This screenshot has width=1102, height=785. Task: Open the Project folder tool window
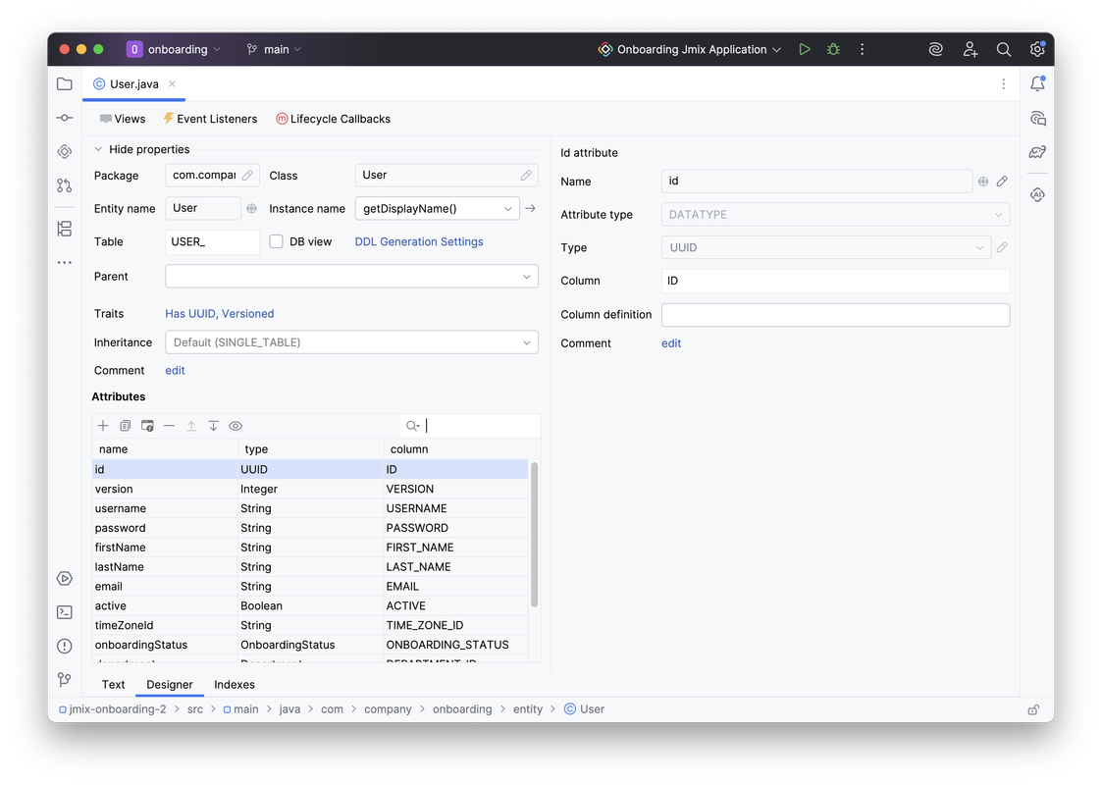pos(65,84)
